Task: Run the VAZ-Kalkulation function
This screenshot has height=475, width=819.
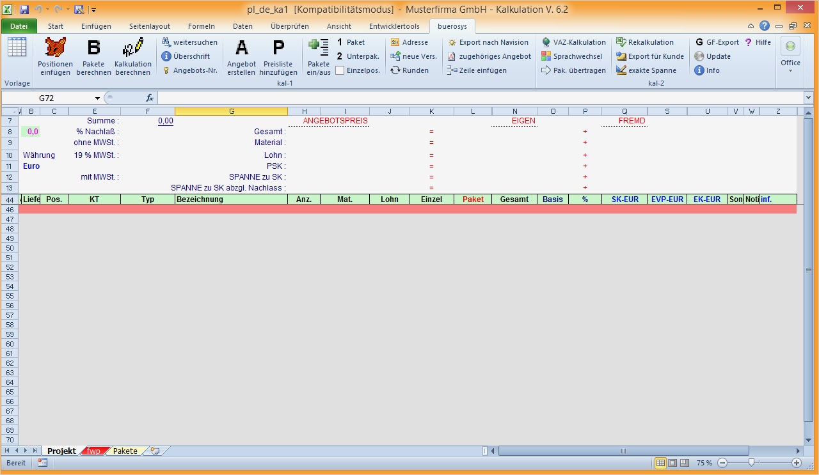Action: click(x=574, y=42)
